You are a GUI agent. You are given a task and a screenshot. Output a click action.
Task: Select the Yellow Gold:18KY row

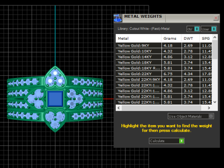[x=164, y=63]
